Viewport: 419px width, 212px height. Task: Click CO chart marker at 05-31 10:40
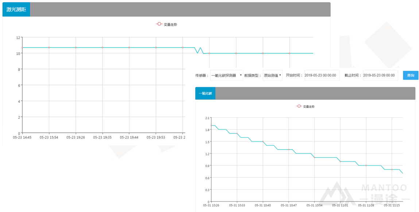[x=263, y=142]
